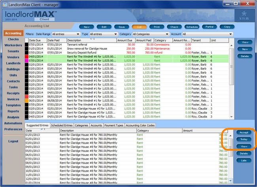
Task: Open Automations in the sidebar
Action: (x=13, y=123)
